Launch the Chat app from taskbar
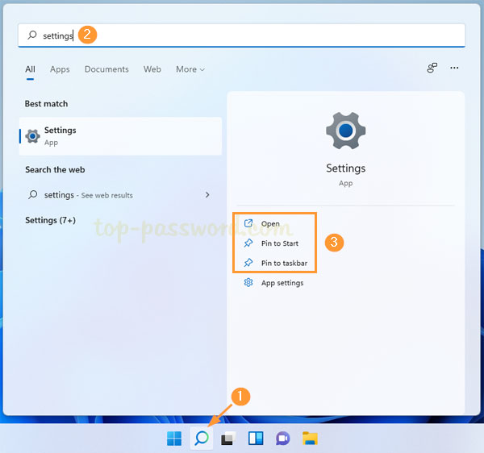Screen dimensions: 484x453 [282, 438]
